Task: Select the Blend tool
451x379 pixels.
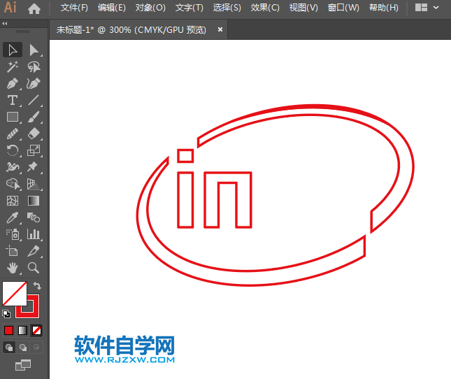Action: click(x=34, y=217)
